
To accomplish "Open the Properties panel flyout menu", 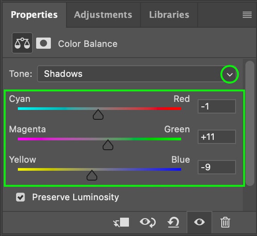I will [x=247, y=15].
